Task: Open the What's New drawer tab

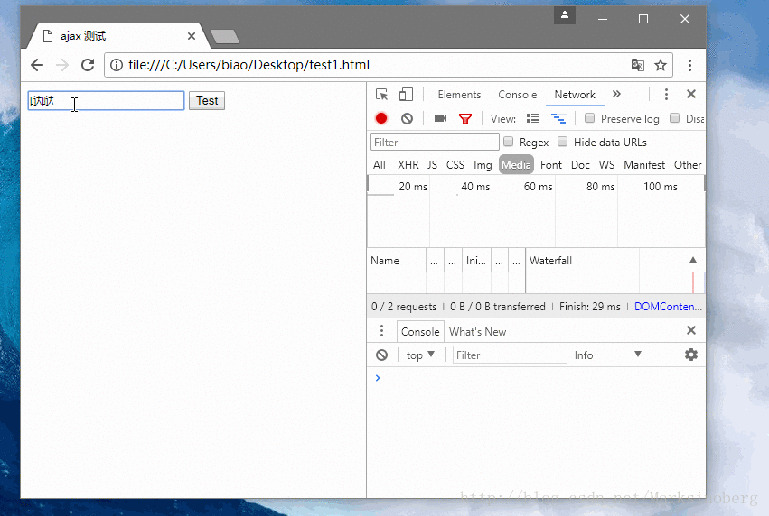Action: (x=477, y=331)
